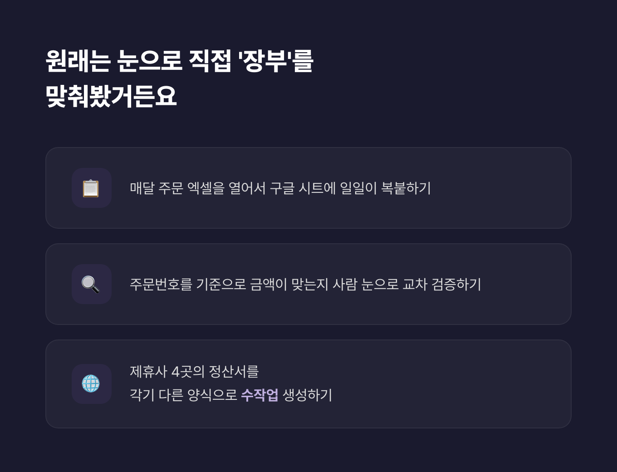
Task: Click the word '생성하기' in the third card
Action: (308, 395)
